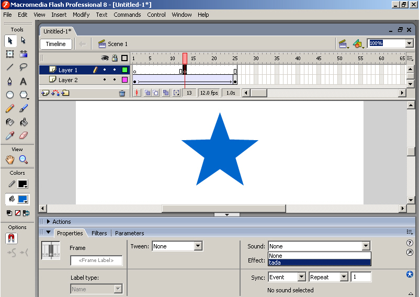Select the Selection arrow tool
420x297 pixels.
coord(10,41)
